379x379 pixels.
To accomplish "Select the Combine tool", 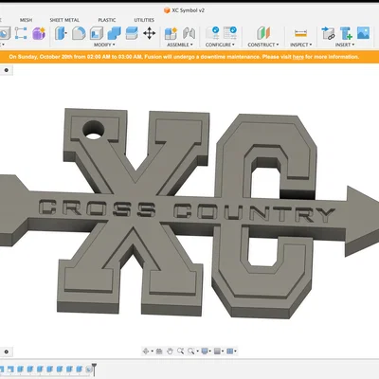I will pos(114,33).
